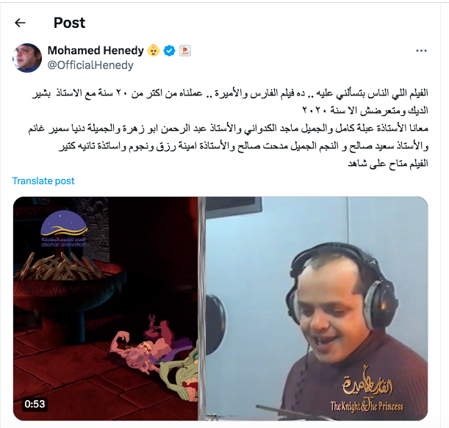Click the alsahar animation logo in video

point(64,229)
